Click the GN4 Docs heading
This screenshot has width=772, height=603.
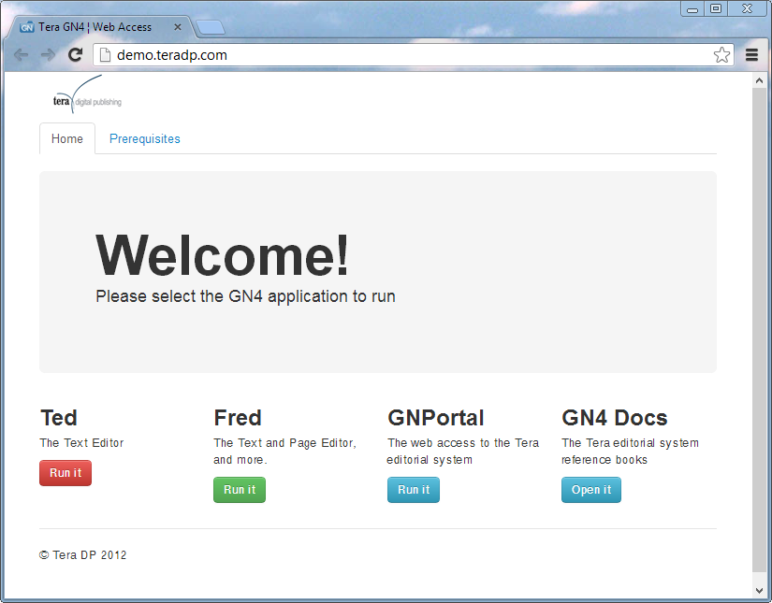(615, 418)
